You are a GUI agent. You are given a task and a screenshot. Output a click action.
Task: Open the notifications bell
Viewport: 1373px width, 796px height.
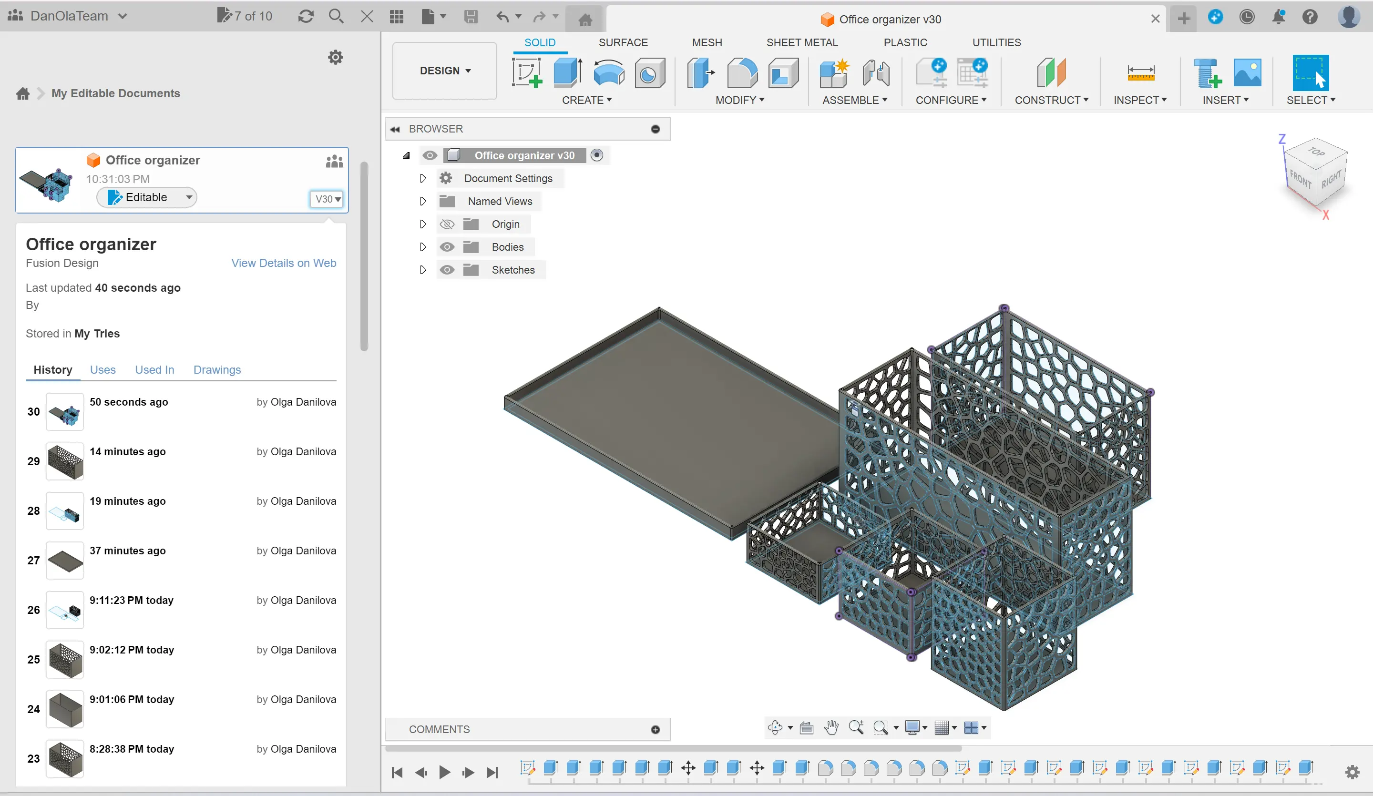coord(1279,17)
